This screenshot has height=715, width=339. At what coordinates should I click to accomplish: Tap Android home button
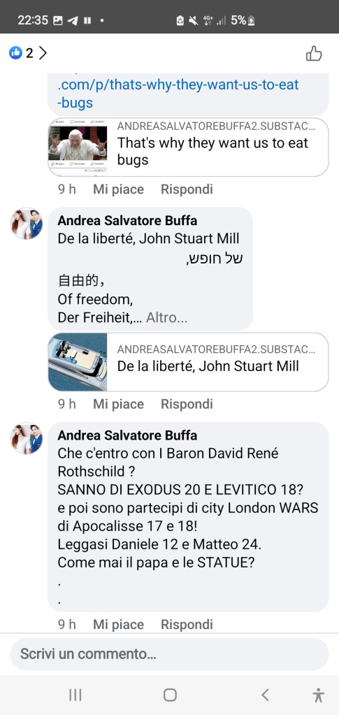coord(170,695)
